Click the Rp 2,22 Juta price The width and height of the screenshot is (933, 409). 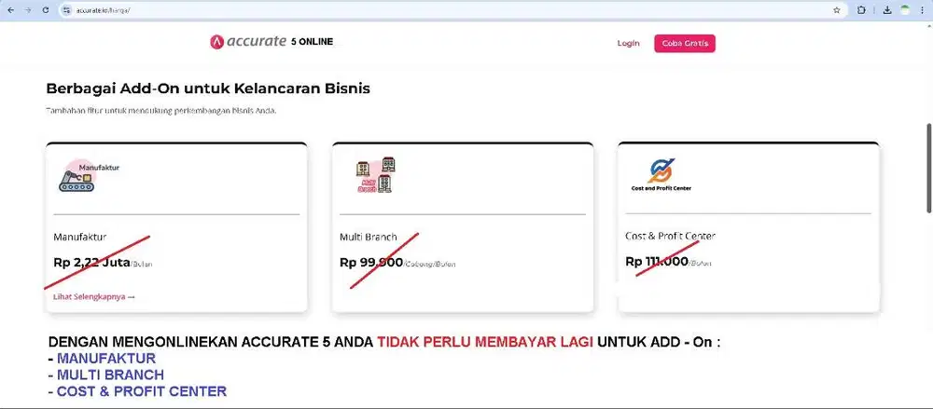[x=91, y=262]
